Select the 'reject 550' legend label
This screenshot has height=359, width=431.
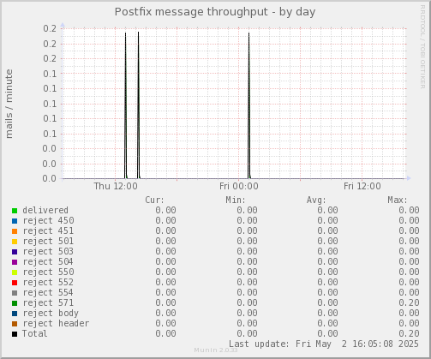[x=48, y=272]
